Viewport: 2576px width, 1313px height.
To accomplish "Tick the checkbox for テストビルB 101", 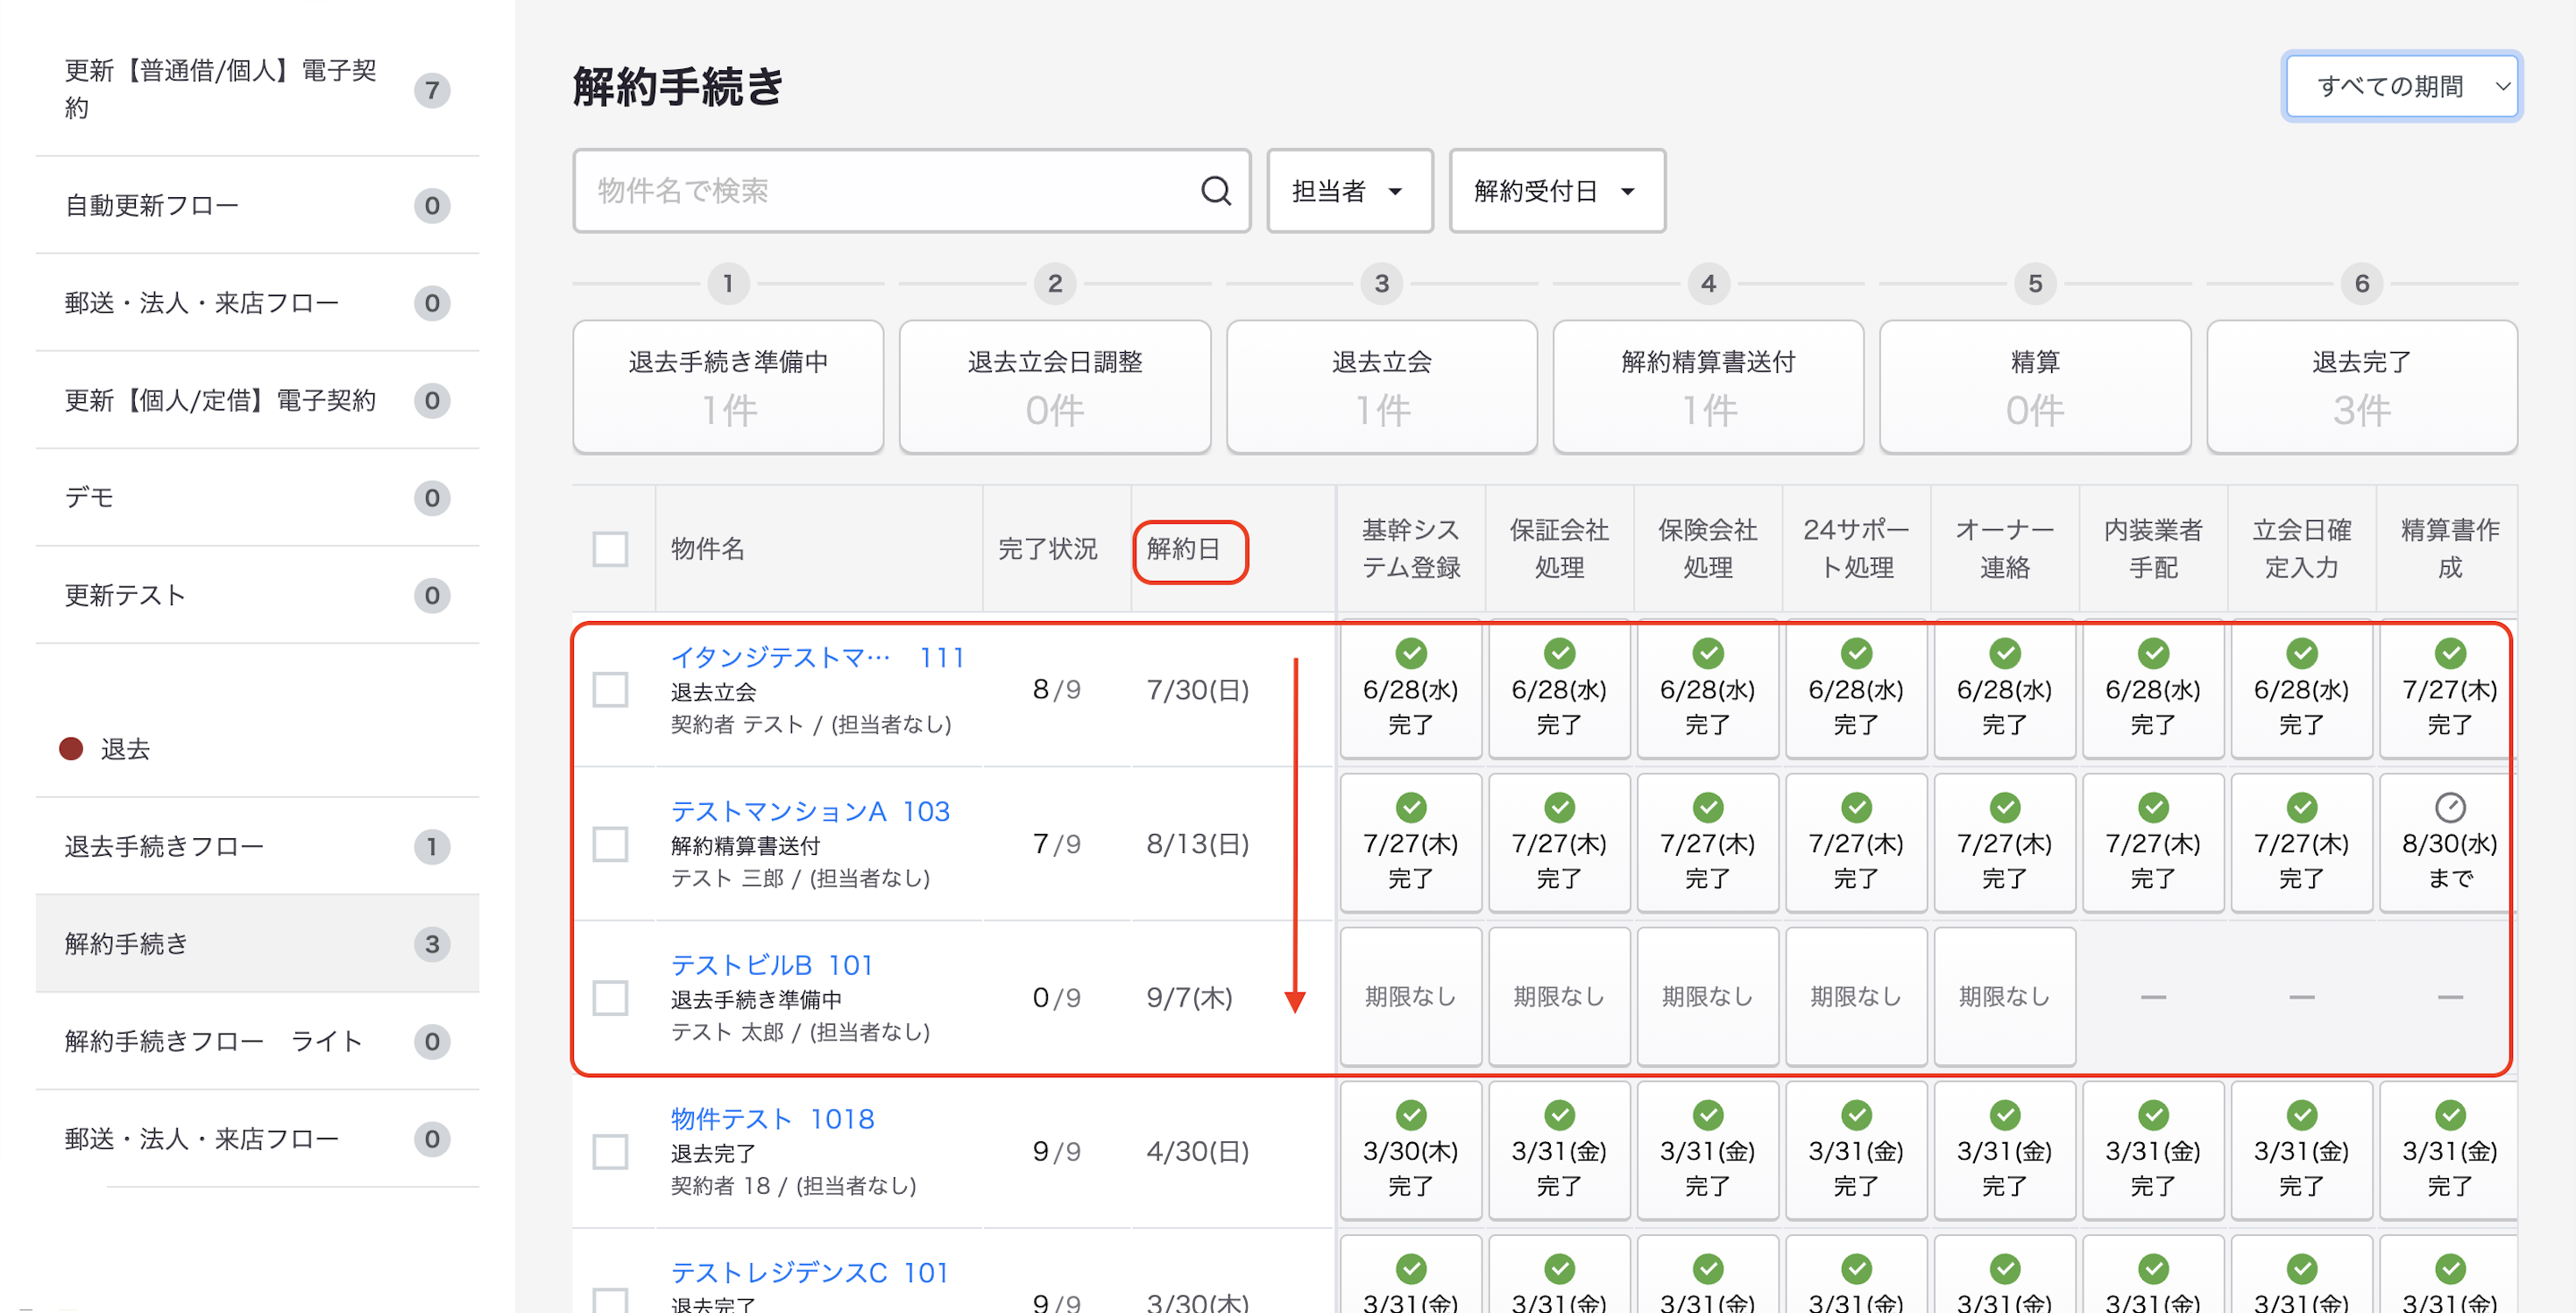I will pos(610,998).
